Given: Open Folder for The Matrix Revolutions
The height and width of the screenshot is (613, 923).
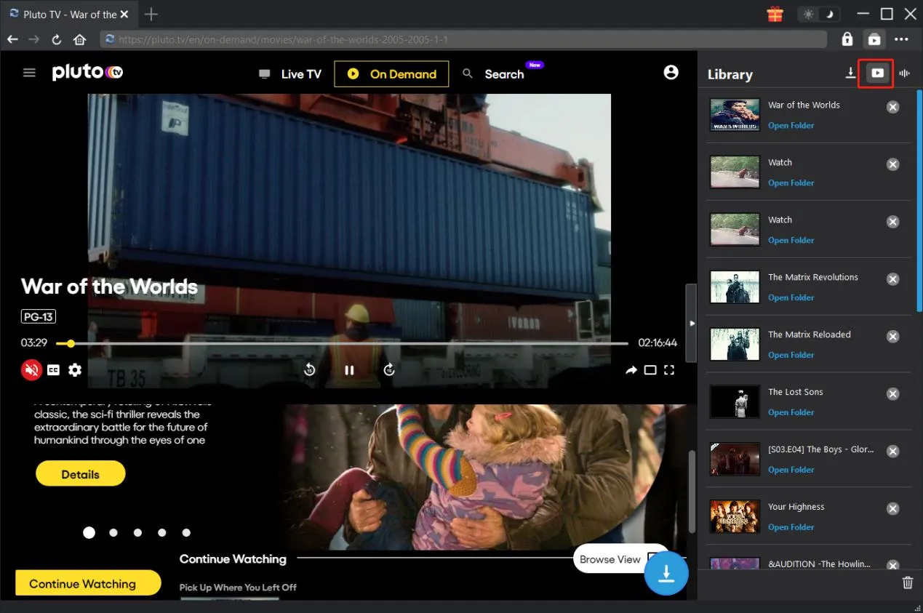Looking at the screenshot, I should [x=791, y=297].
